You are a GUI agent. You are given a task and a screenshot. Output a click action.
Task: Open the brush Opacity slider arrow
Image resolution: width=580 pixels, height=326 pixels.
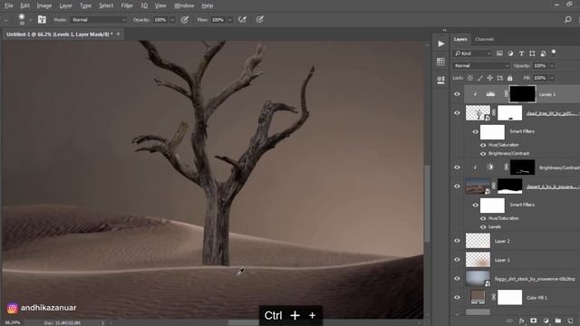172,20
